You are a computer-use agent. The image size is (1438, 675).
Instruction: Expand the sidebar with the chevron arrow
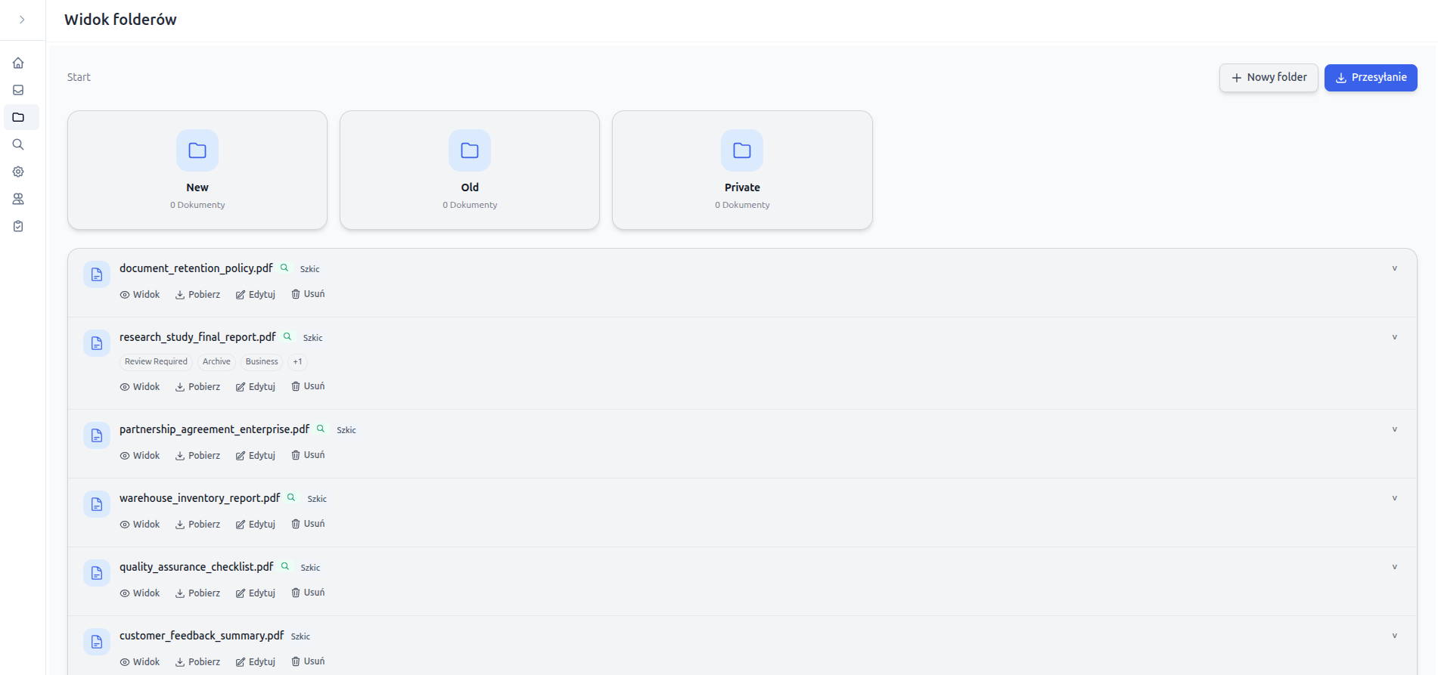point(22,20)
